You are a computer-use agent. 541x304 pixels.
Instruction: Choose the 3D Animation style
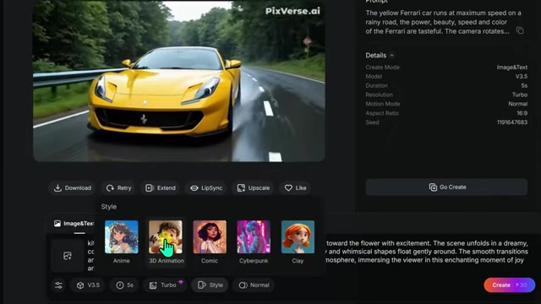click(166, 237)
